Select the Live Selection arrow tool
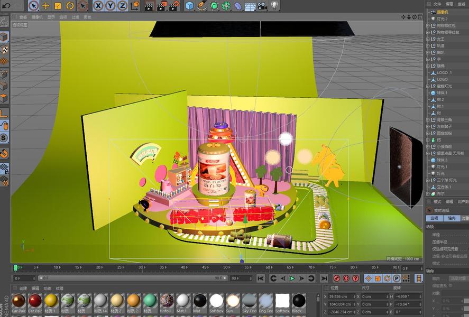Viewport: 469px width, 317px height. pos(33,5)
